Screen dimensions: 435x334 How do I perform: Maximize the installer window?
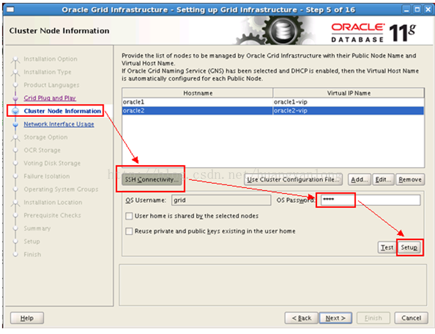tap(417, 10)
